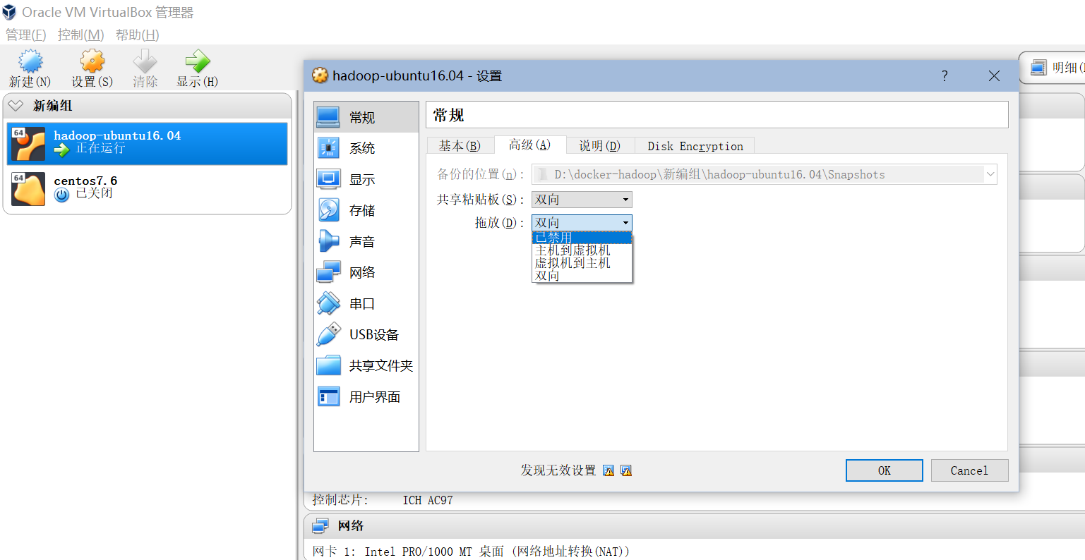Switch to the Disk Encryption tab
Screen dimensions: 1085x560
[695, 146]
